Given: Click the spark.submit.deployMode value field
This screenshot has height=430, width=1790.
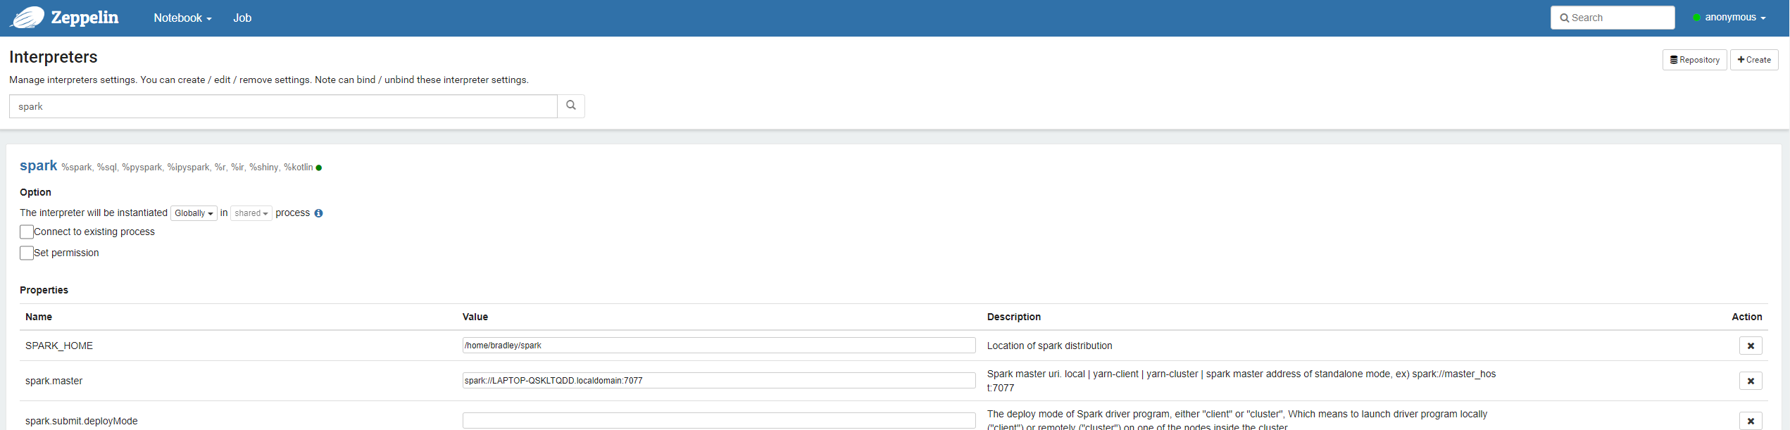Looking at the screenshot, I should click(x=719, y=421).
